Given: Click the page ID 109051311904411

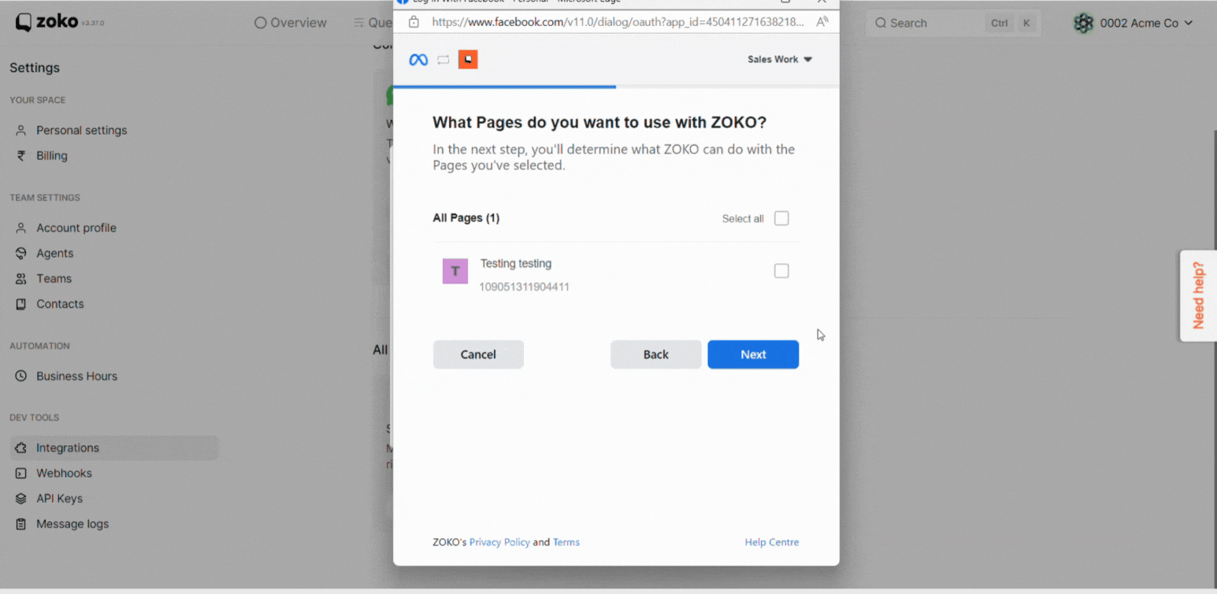Looking at the screenshot, I should point(524,288).
